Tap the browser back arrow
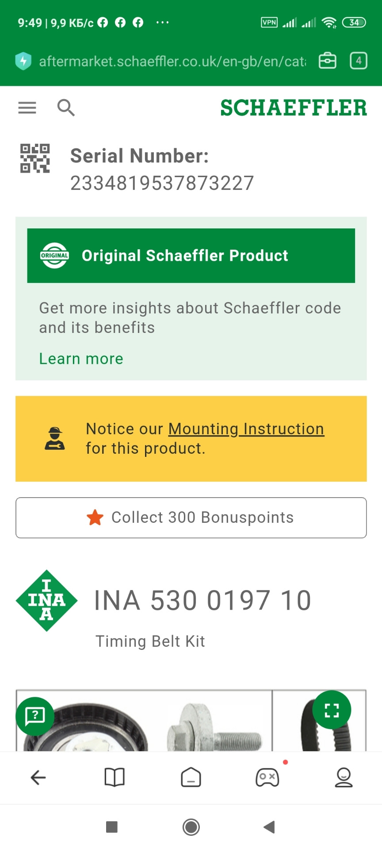Image resolution: width=382 pixels, height=850 pixels. point(38,777)
